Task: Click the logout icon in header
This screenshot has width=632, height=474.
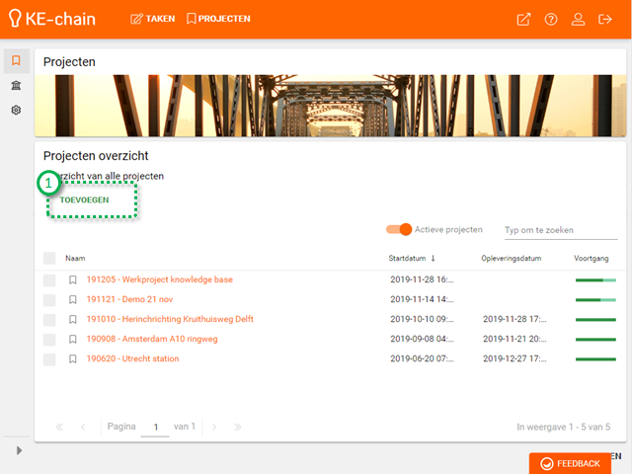Action: click(x=605, y=19)
